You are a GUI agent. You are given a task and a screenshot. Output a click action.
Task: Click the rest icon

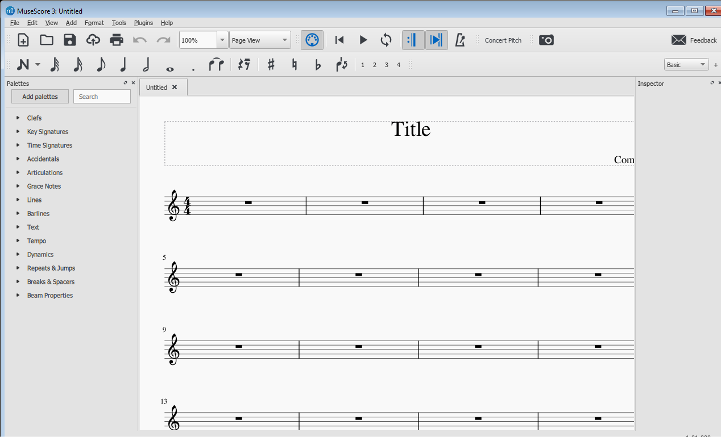[x=245, y=65]
